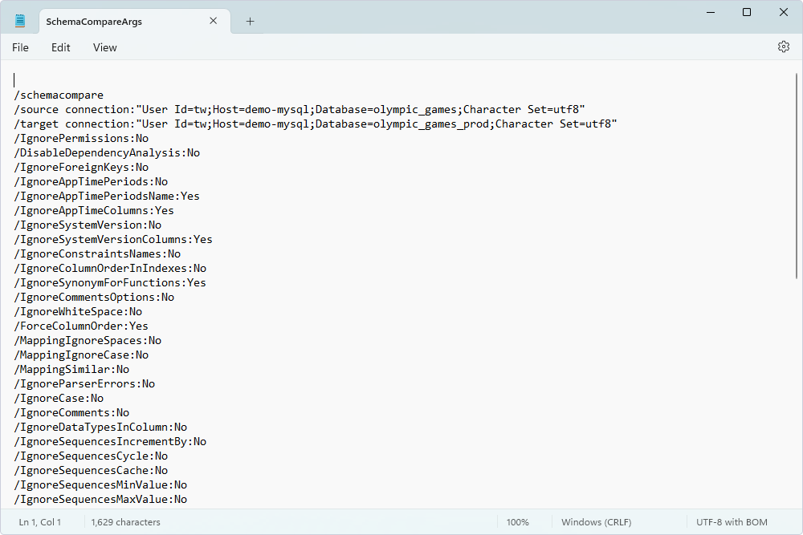This screenshot has width=803, height=535.
Task: Close the SchemaCompareArgs tab
Action: (213, 21)
